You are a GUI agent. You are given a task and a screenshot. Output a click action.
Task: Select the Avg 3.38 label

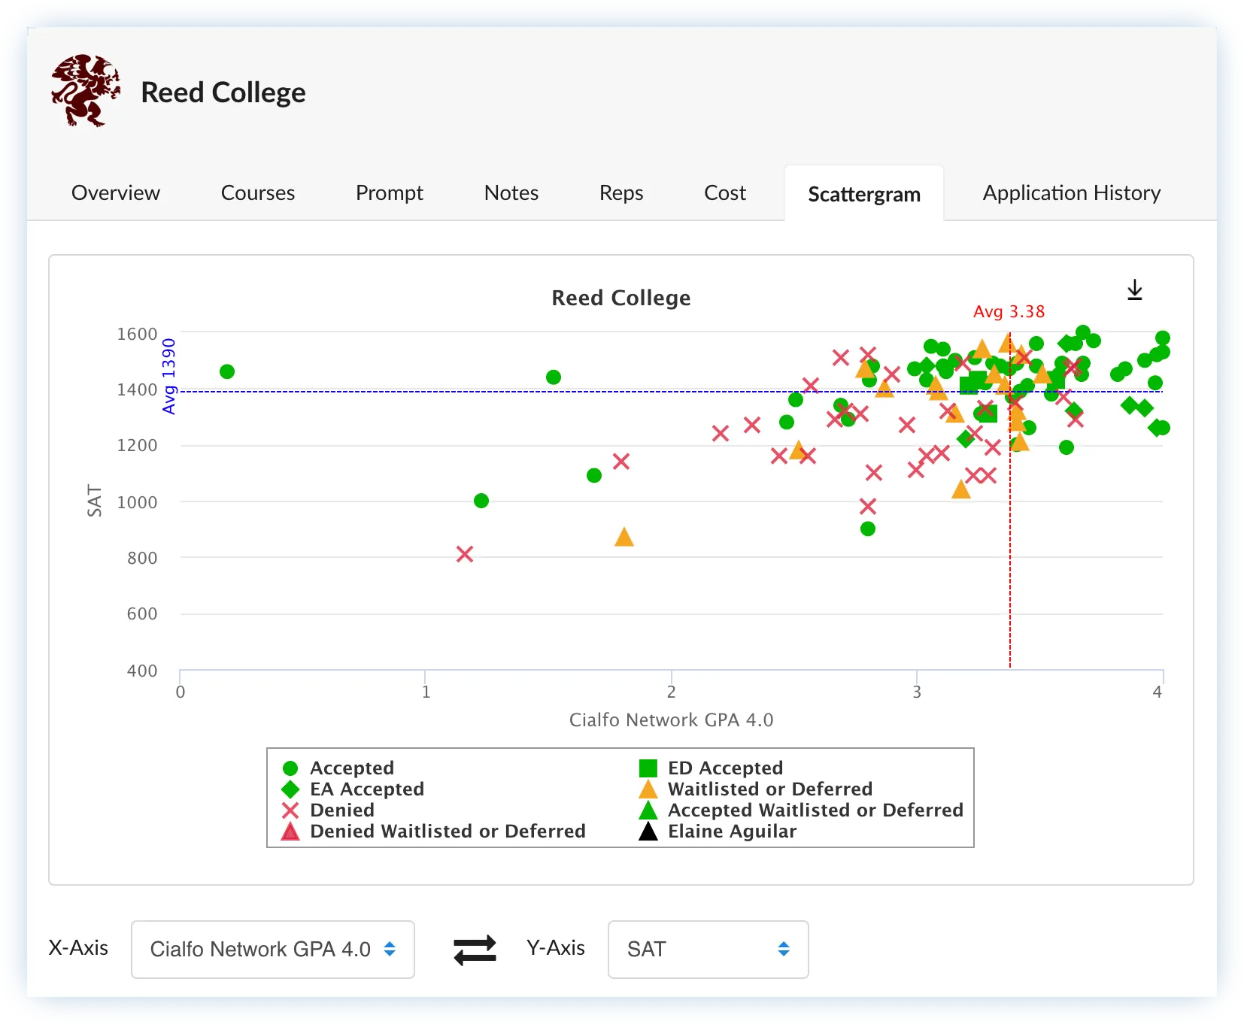(x=1009, y=311)
